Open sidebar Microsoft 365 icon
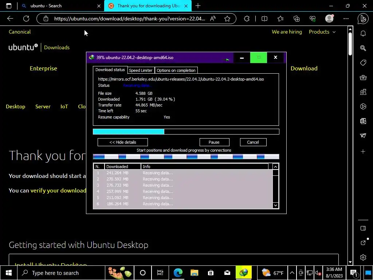Screen dimensions: 373x280 (x=363, y=106)
